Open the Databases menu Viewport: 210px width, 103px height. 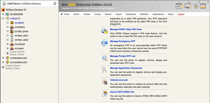131,14
